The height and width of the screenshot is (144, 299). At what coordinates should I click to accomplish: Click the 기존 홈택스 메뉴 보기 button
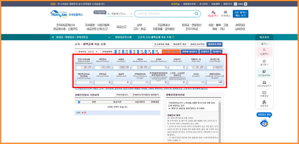(x=240, y=14)
